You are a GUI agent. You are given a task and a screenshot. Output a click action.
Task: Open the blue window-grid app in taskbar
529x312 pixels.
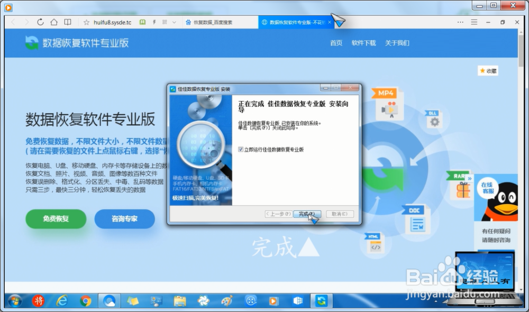[x=298, y=300]
